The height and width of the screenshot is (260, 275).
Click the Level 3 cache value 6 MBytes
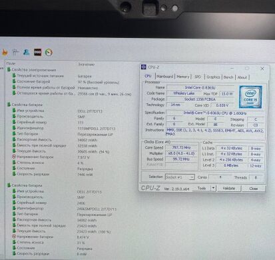tap(232, 165)
